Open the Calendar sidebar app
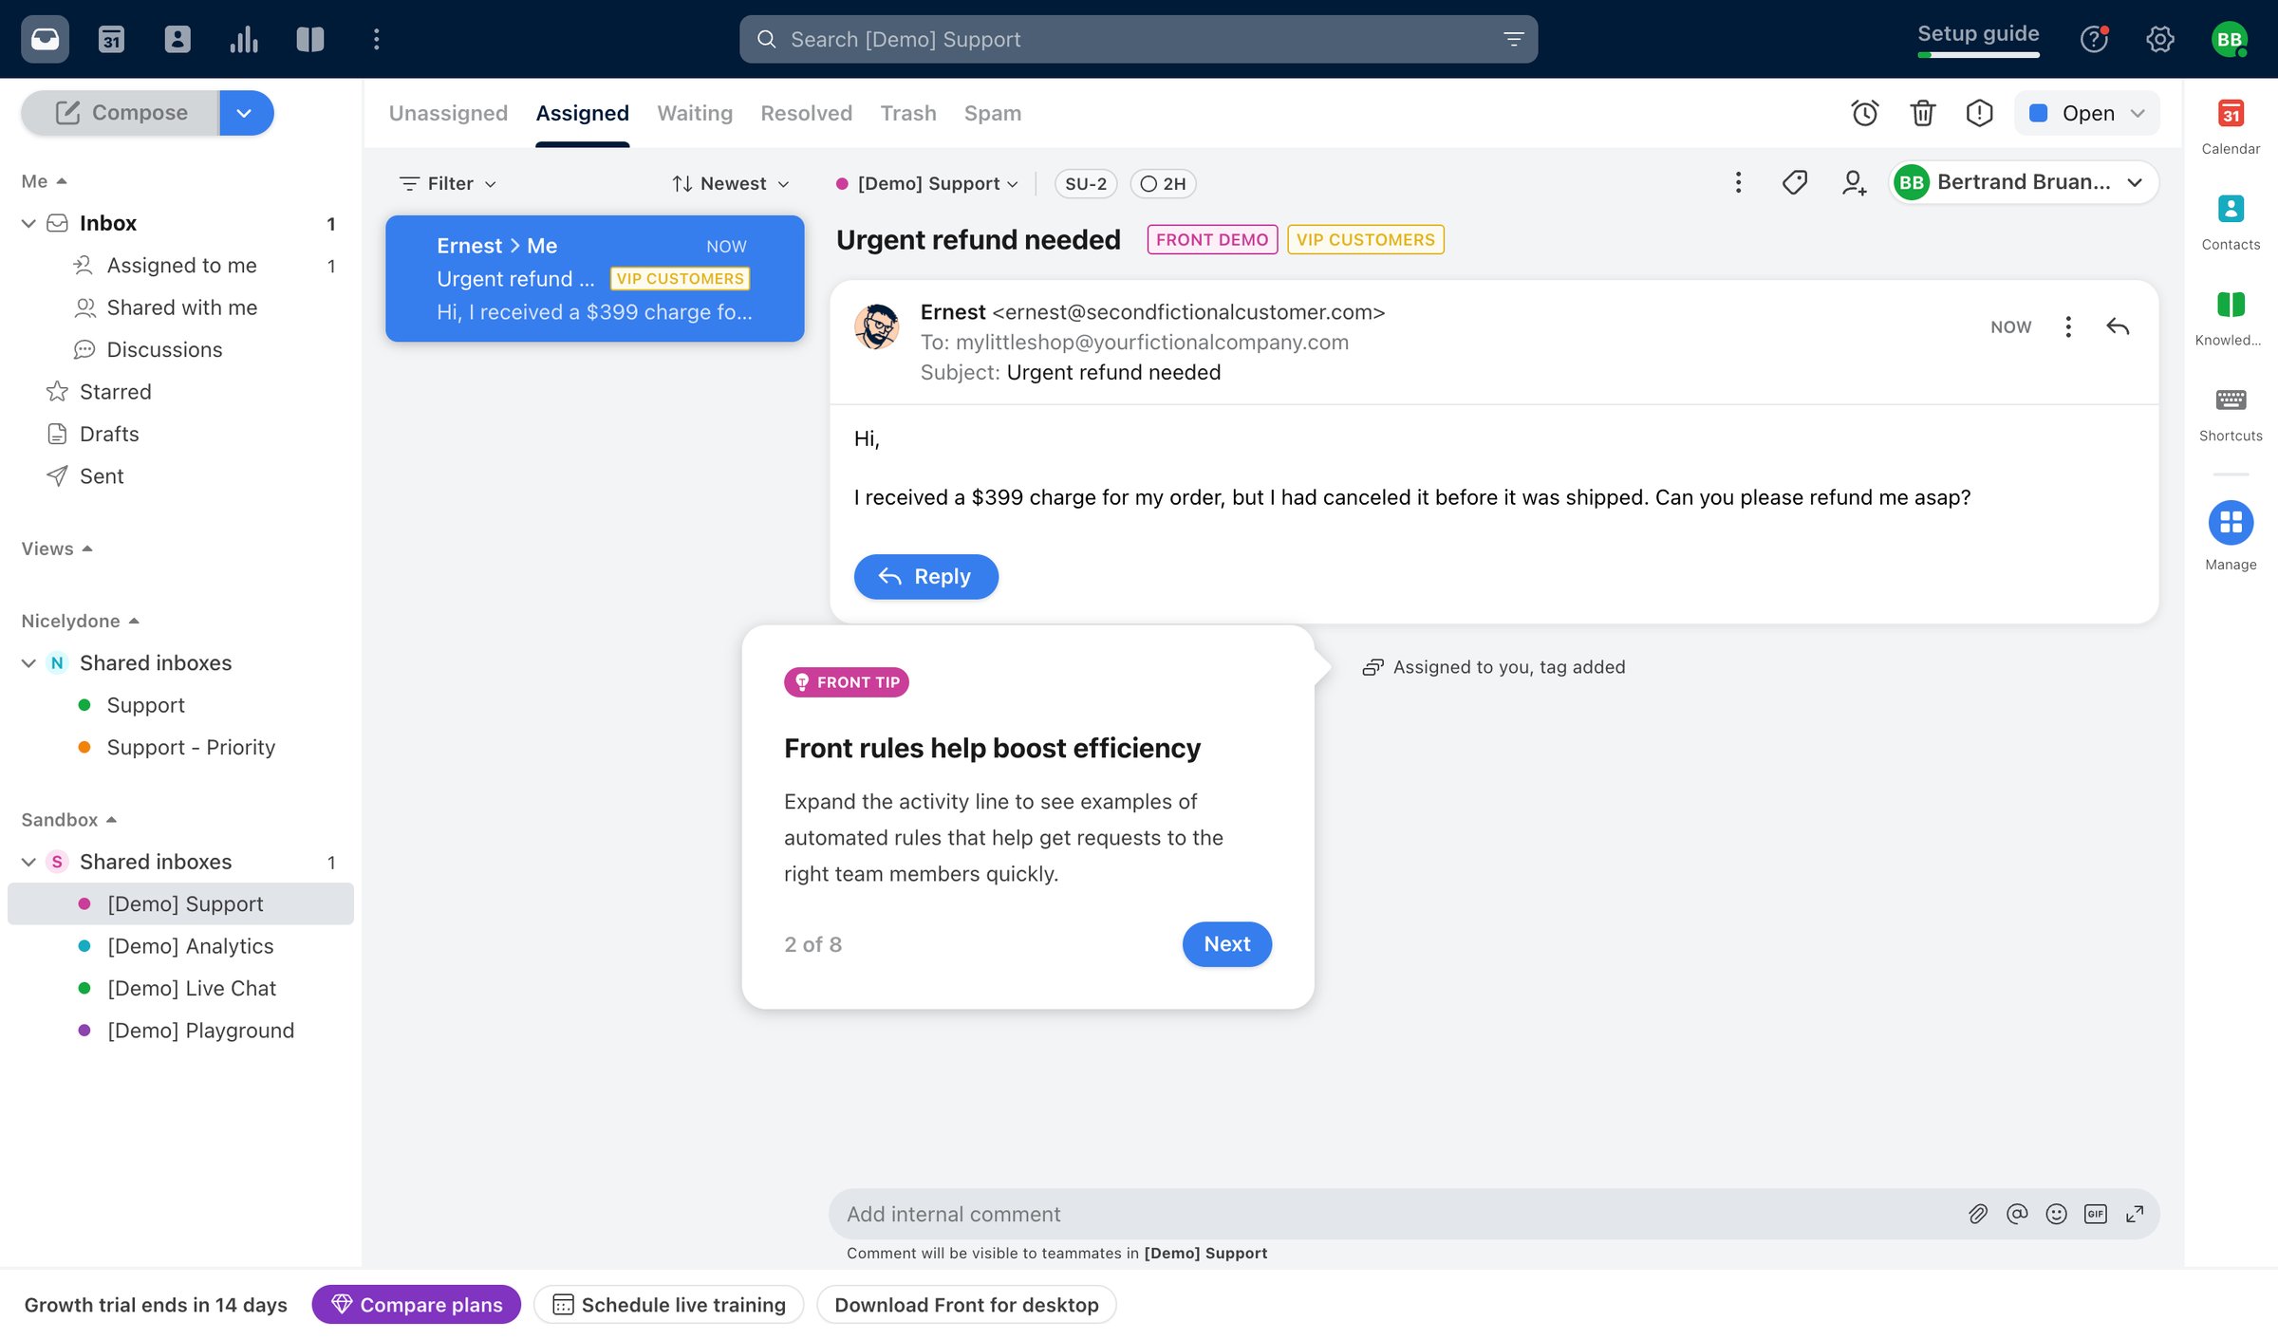Image resolution: width=2278 pixels, height=1339 pixels. [2231, 127]
